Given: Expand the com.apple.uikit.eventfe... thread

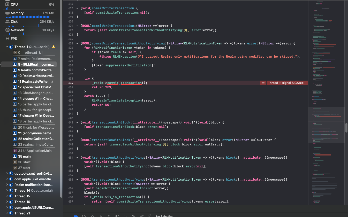Looking at the screenshot, I should (7, 179).
